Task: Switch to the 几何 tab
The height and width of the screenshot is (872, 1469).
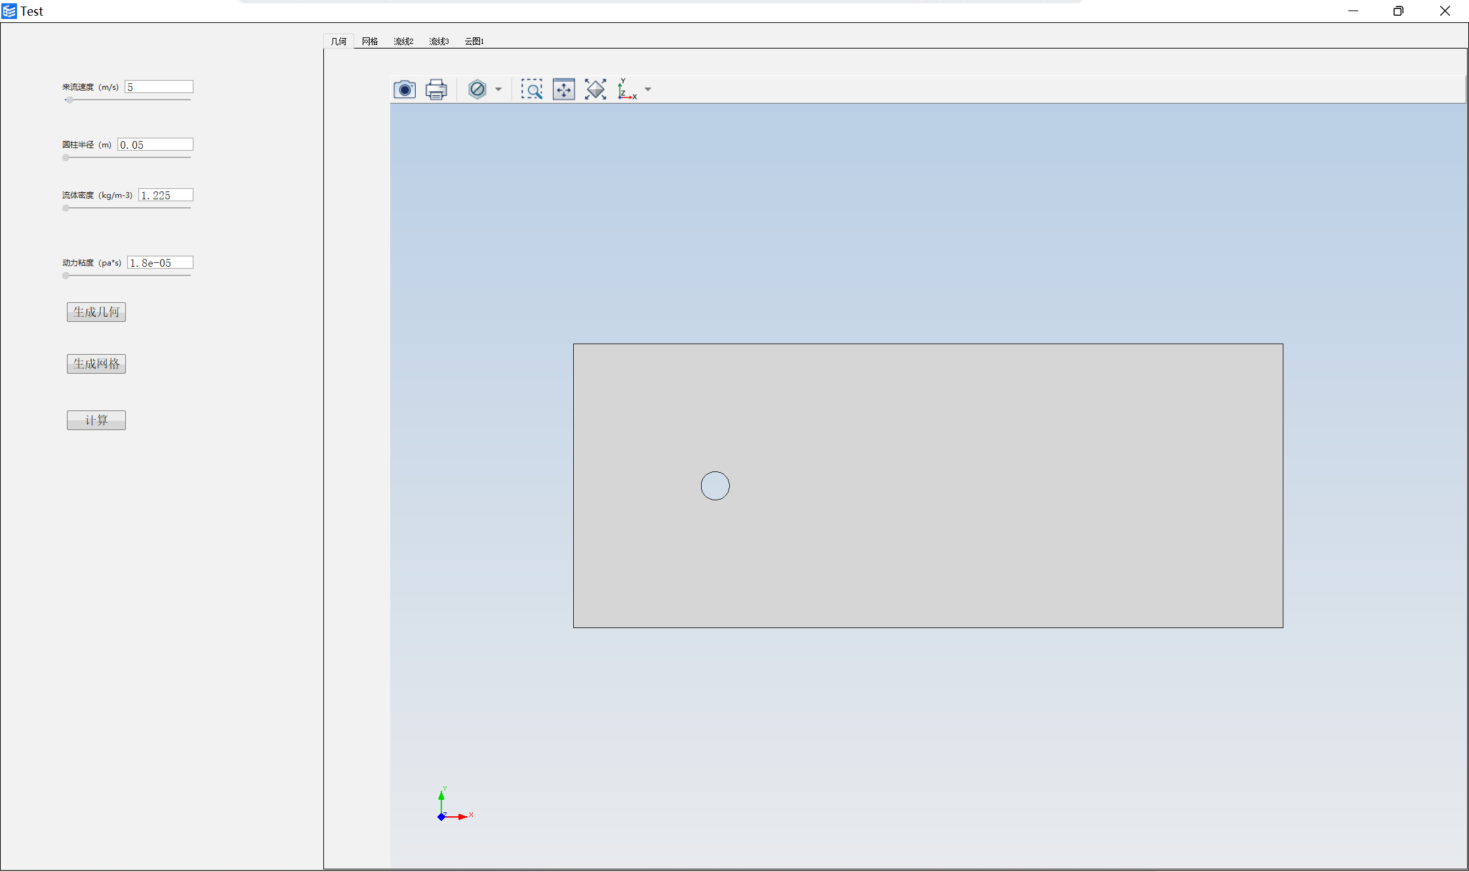Action: point(338,41)
